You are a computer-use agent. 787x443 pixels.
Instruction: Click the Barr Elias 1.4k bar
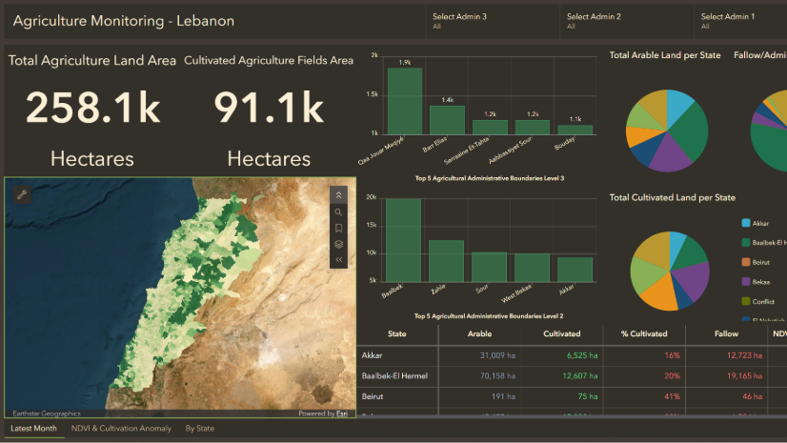click(447, 120)
